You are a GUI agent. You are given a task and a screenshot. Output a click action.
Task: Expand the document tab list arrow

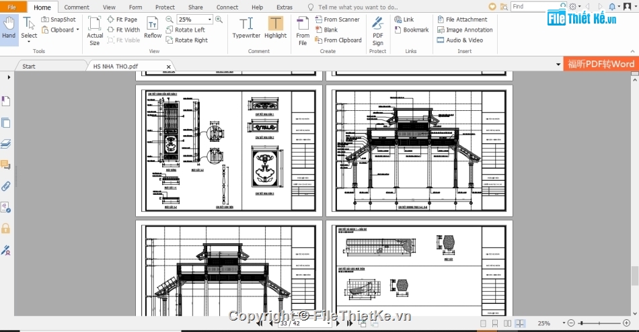558,65
